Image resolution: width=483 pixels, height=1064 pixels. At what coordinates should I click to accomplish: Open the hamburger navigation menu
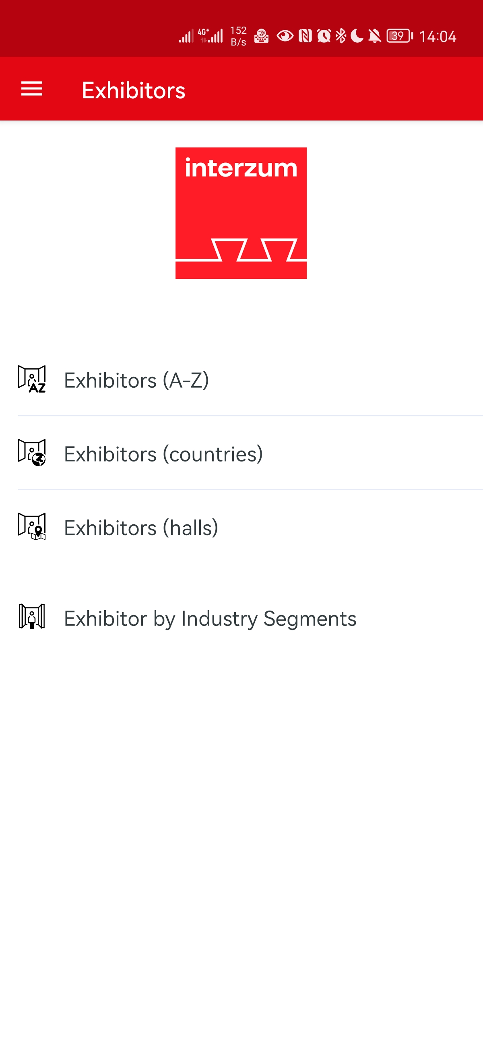point(32,89)
